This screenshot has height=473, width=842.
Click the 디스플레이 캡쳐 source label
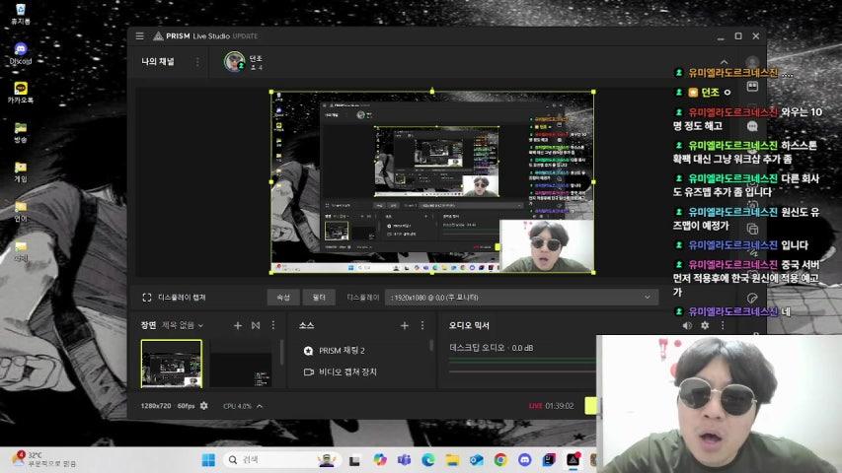(182, 297)
